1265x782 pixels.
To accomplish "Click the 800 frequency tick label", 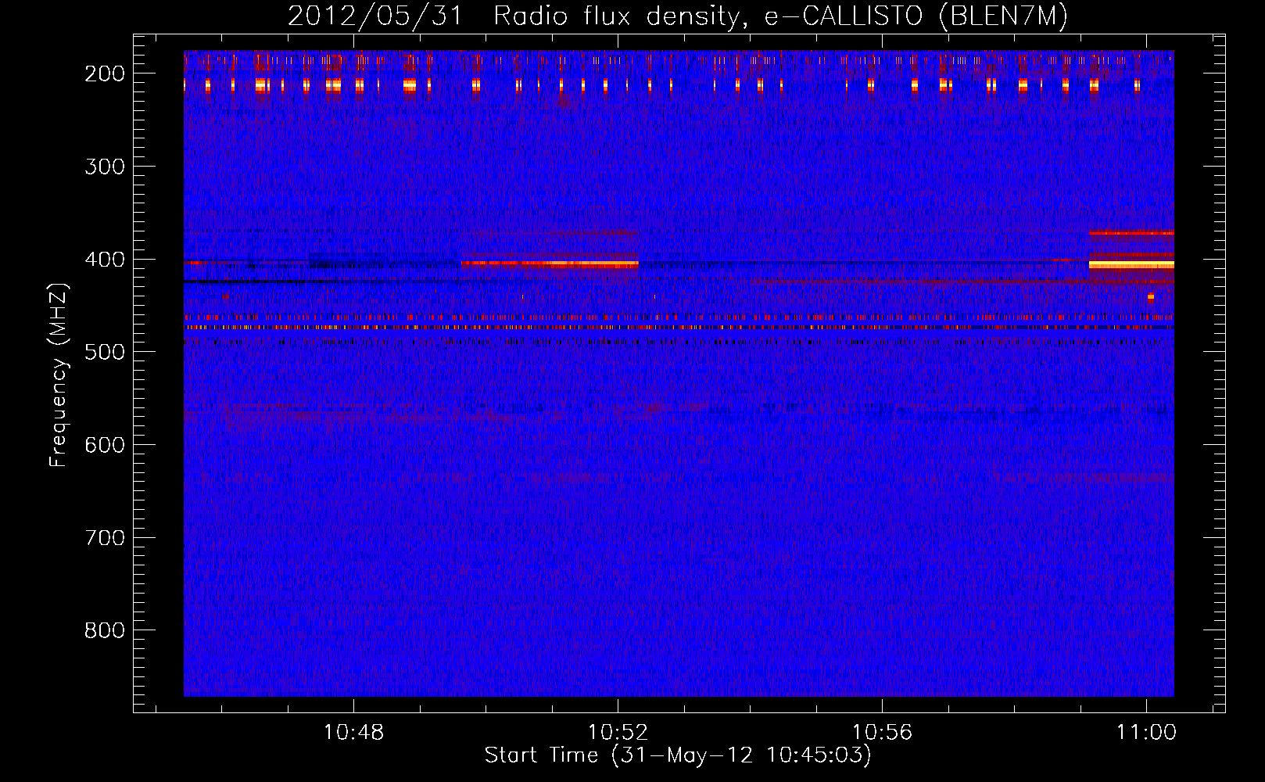I will pyautogui.click(x=104, y=630).
